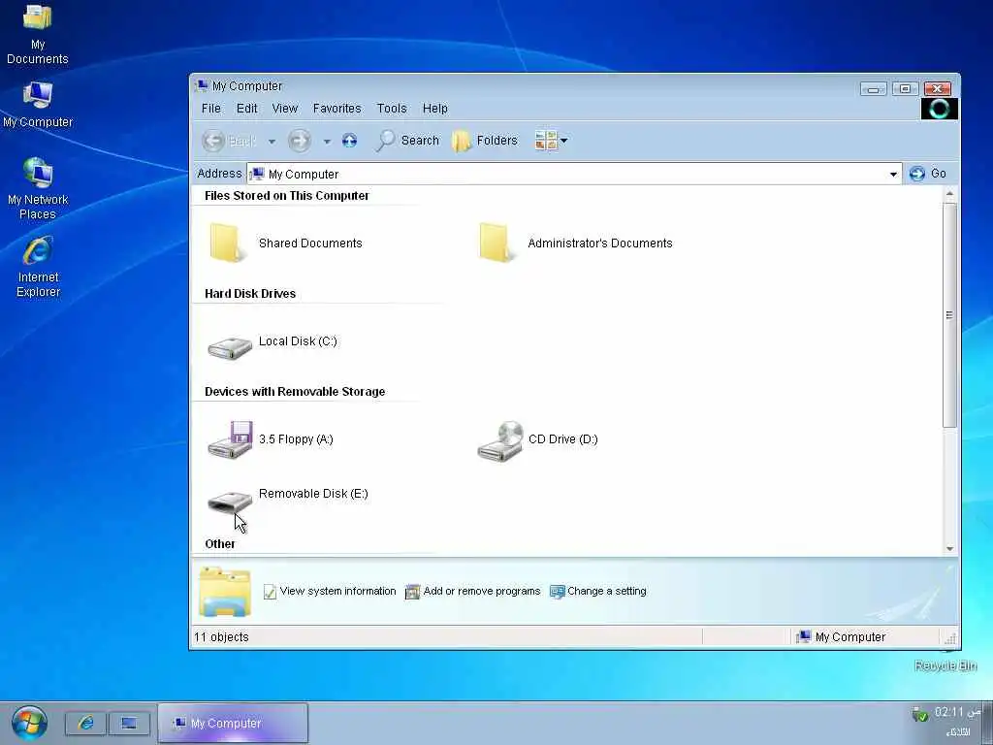Select the Removable Disk (E:) icon
Screen dimensions: 993x745
[230, 502]
